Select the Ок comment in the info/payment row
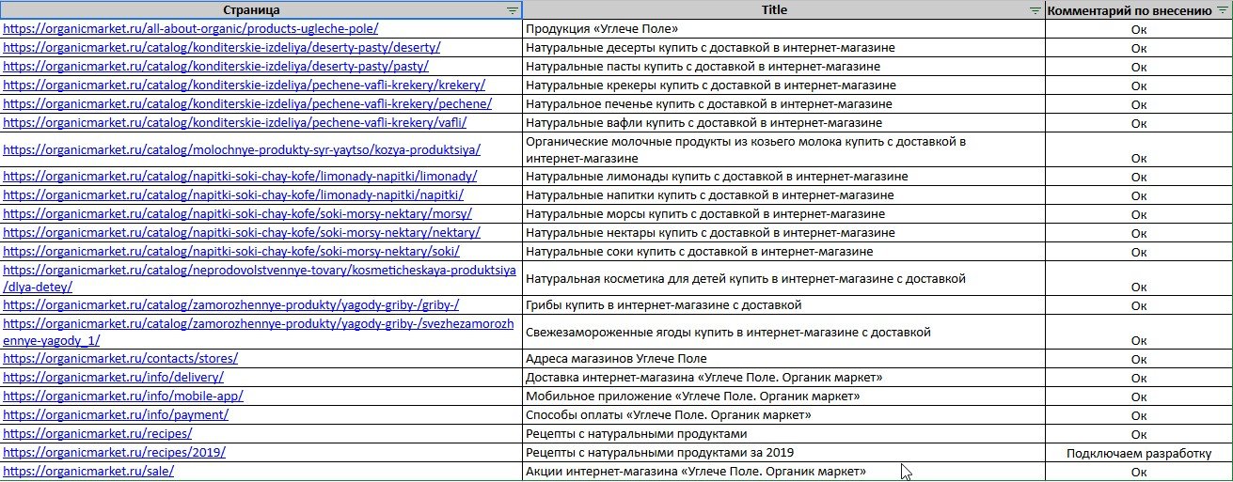The image size is (1233, 482). (1139, 415)
